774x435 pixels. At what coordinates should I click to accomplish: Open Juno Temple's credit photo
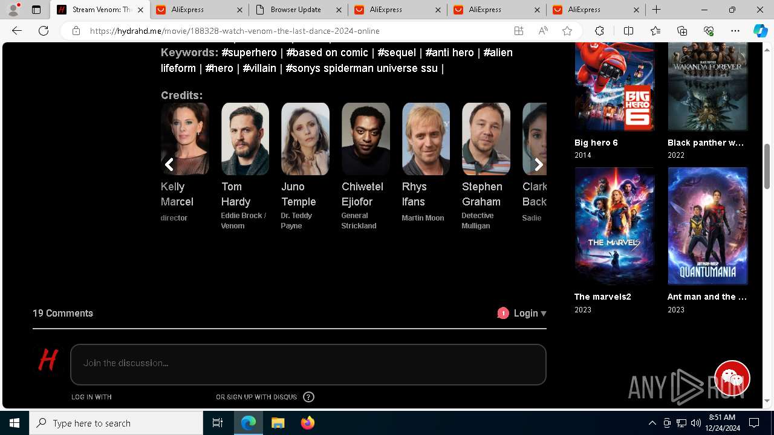(305, 139)
